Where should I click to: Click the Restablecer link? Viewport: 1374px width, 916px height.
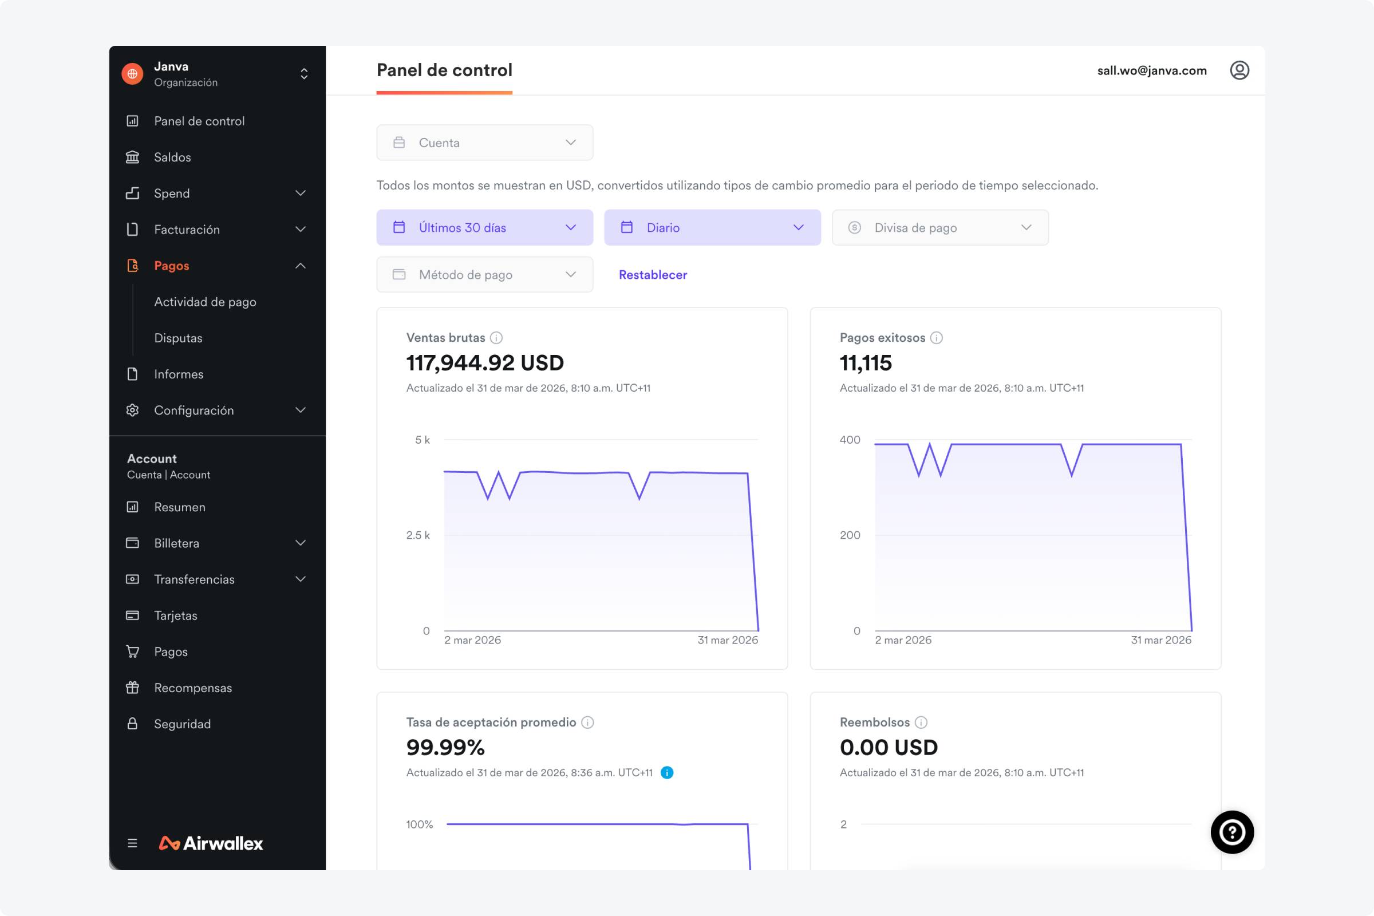click(x=652, y=275)
